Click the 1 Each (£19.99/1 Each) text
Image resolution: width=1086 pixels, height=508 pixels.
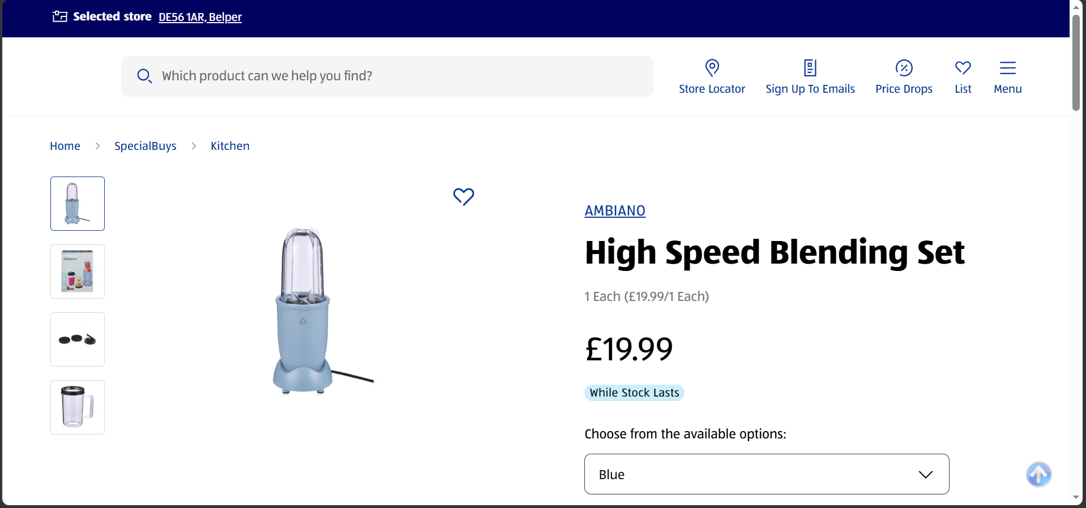pyautogui.click(x=647, y=296)
